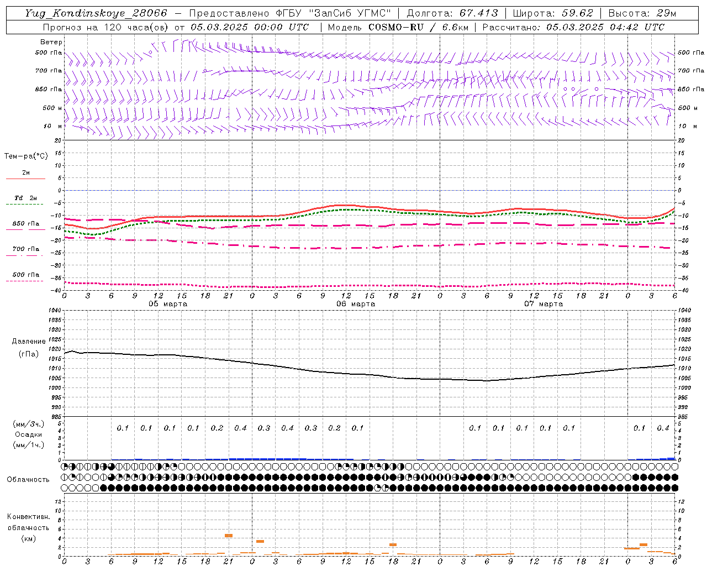This screenshot has width=707, height=566.
Task: Click the Долгота: 67.413 value
Action: [452, 13]
